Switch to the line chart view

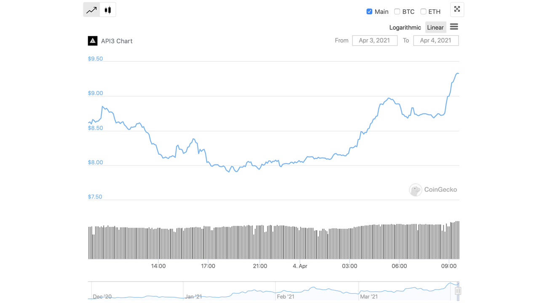click(91, 10)
